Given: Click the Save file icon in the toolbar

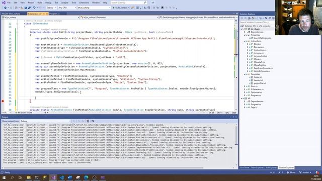Looking at the screenshot, I should 26,8.
